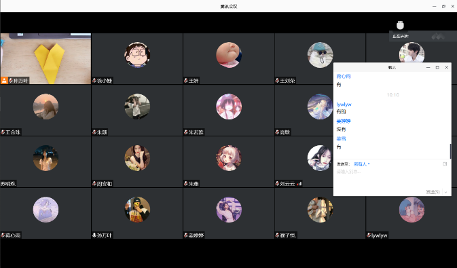
Task: Open the arrow dropdown next to the 发送 button
Action: pyautogui.click(x=445, y=192)
